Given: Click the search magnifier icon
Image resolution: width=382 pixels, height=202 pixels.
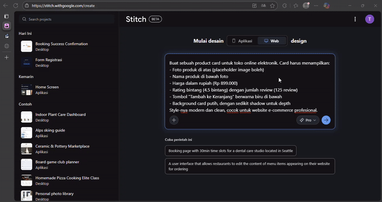Looking at the screenshot, I should (24, 19).
